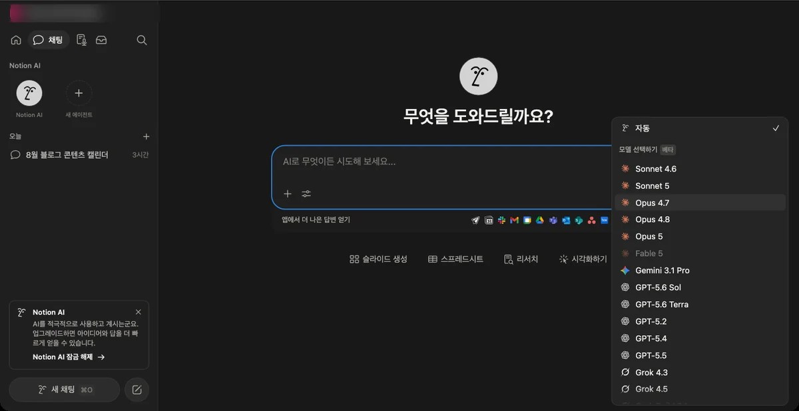Click the Notion AI section label

coord(25,66)
